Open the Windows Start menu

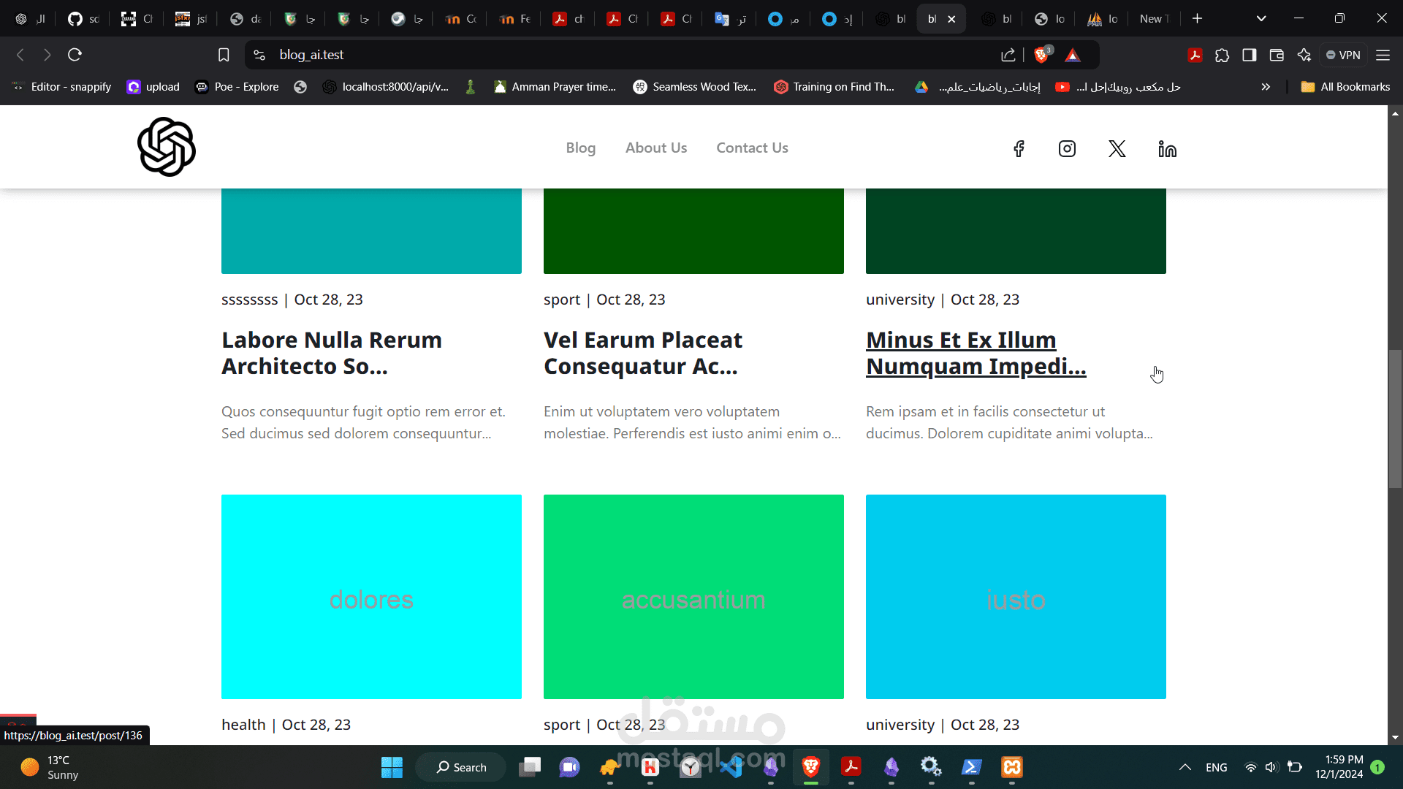click(392, 767)
